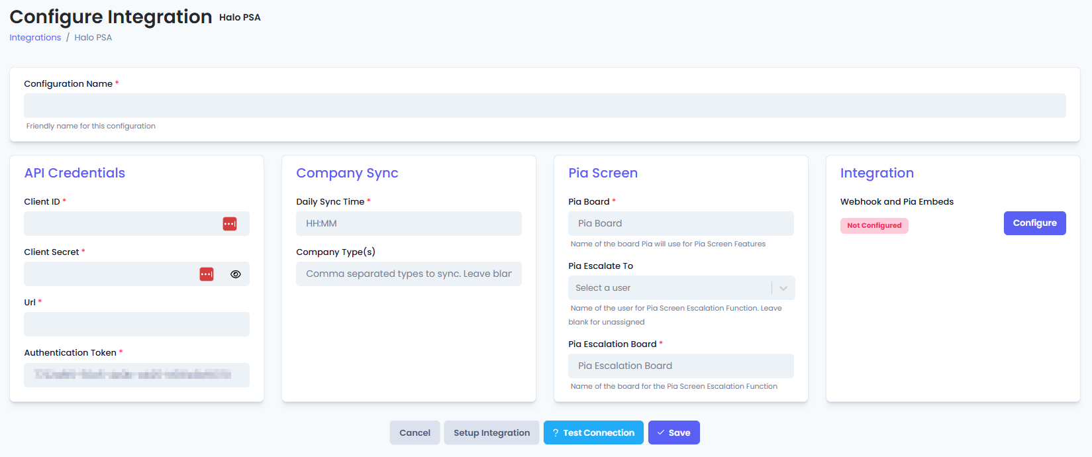Click the Pia Screen heading
Image resolution: width=1092 pixels, height=457 pixels.
(603, 173)
